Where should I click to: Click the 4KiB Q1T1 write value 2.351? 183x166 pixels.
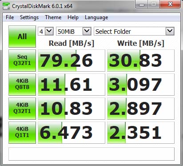coord(141,133)
